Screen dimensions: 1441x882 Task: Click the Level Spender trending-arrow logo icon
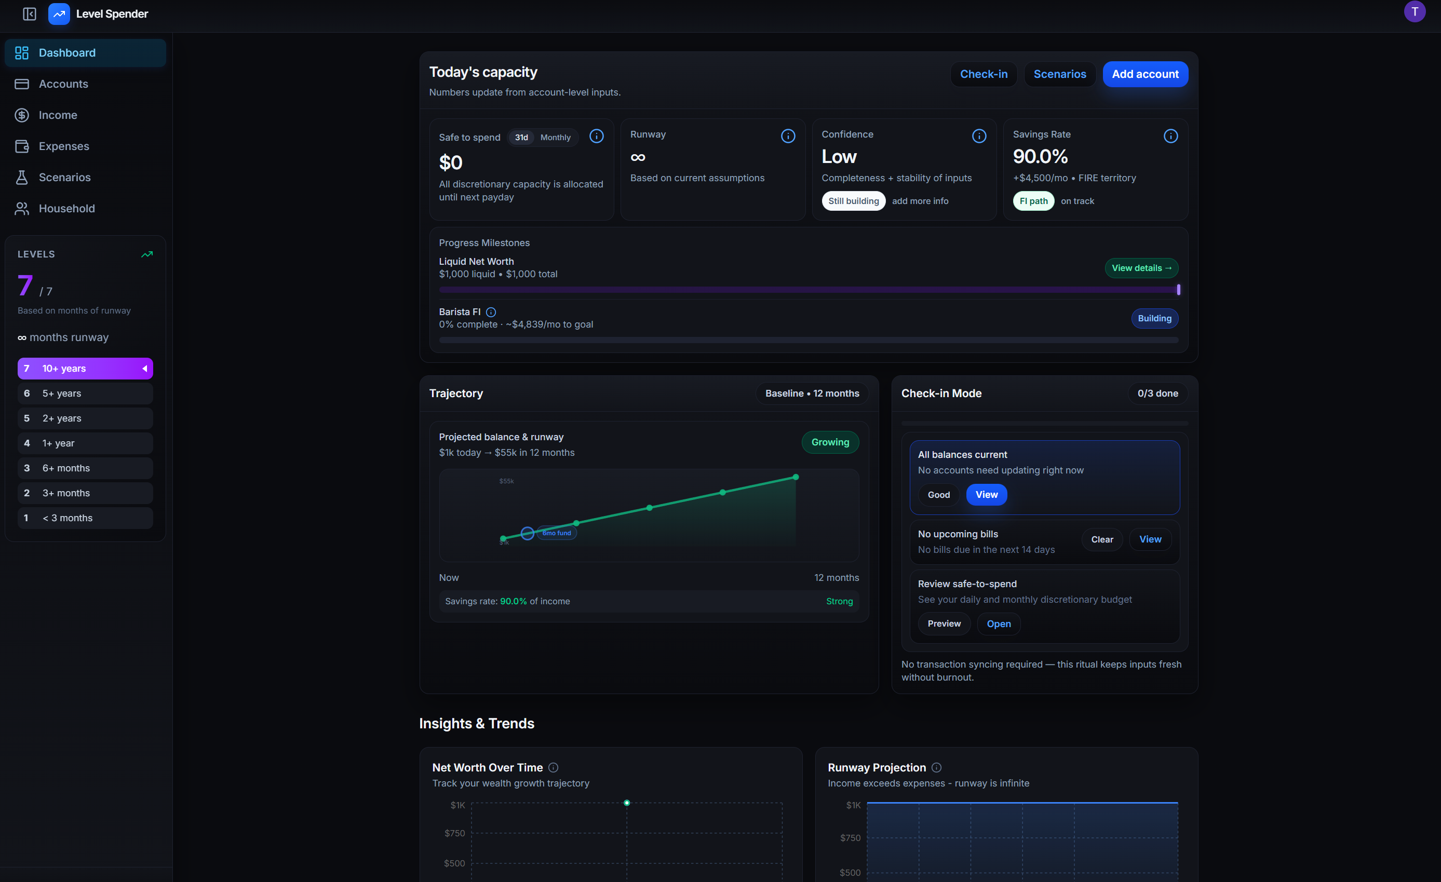pos(59,13)
